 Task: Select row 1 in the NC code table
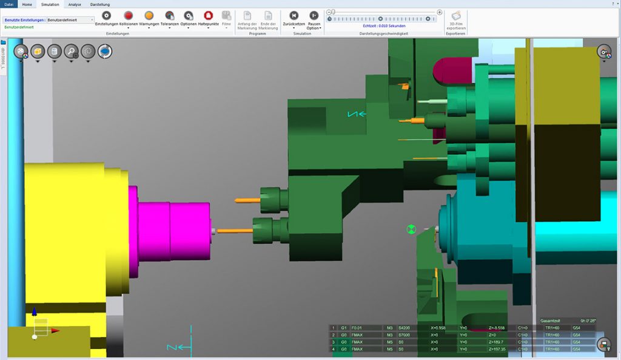pyautogui.click(x=332, y=328)
